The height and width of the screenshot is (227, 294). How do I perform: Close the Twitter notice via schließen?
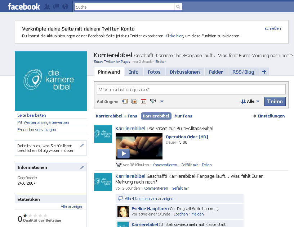(273, 28)
